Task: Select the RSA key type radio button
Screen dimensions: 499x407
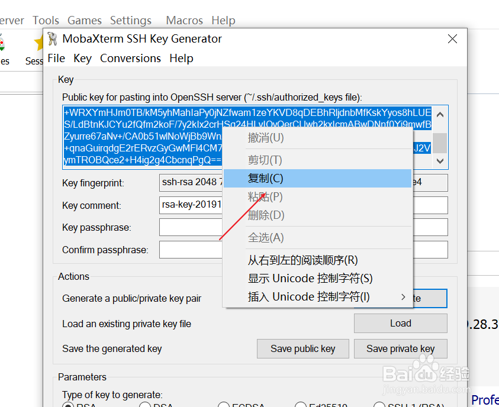Action: click(x=67, y=406)
